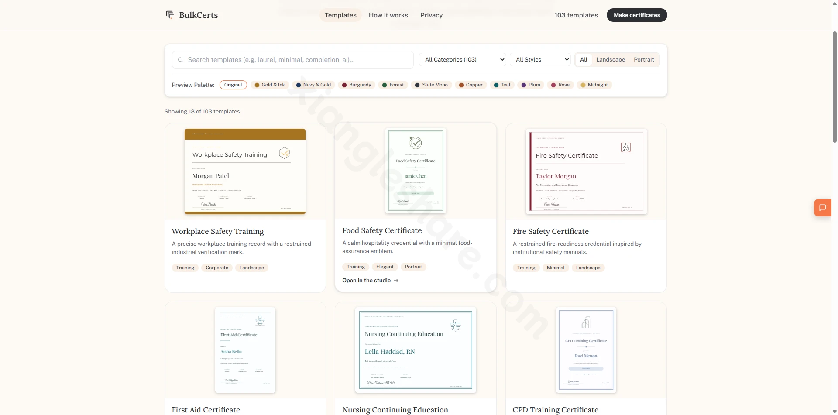Apply the Navy & Gold palette
Viewport: 838px width, 415px height.
pos(313,85)
